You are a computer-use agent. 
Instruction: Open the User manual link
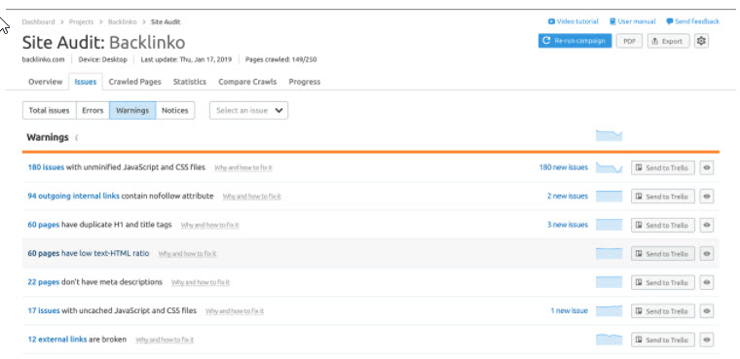[632, 21]
